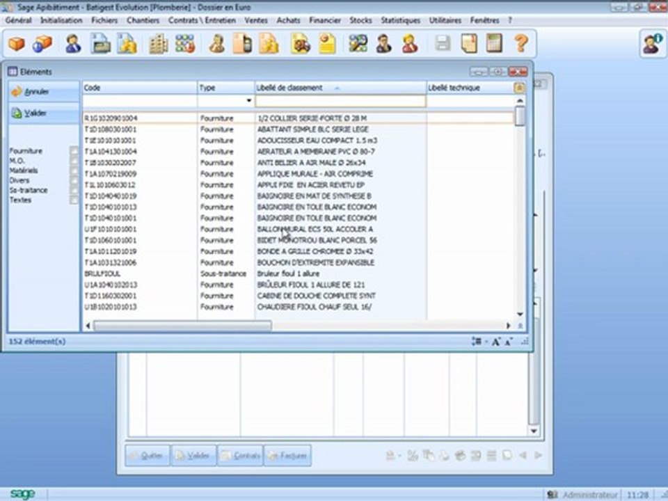The width and height of the screenshot is (668, 501).
Task: Click the grid with magnifier toolbar icon
Action: pyautogui.click(x=358, y=43)
